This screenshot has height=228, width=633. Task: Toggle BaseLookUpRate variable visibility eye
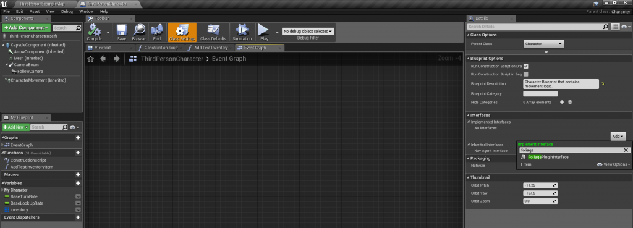pyautogui.click(x=78, y=203)
